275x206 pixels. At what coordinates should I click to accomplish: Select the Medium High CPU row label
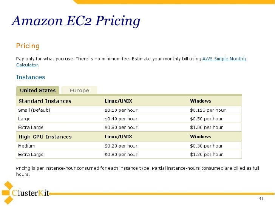(26, 146)
